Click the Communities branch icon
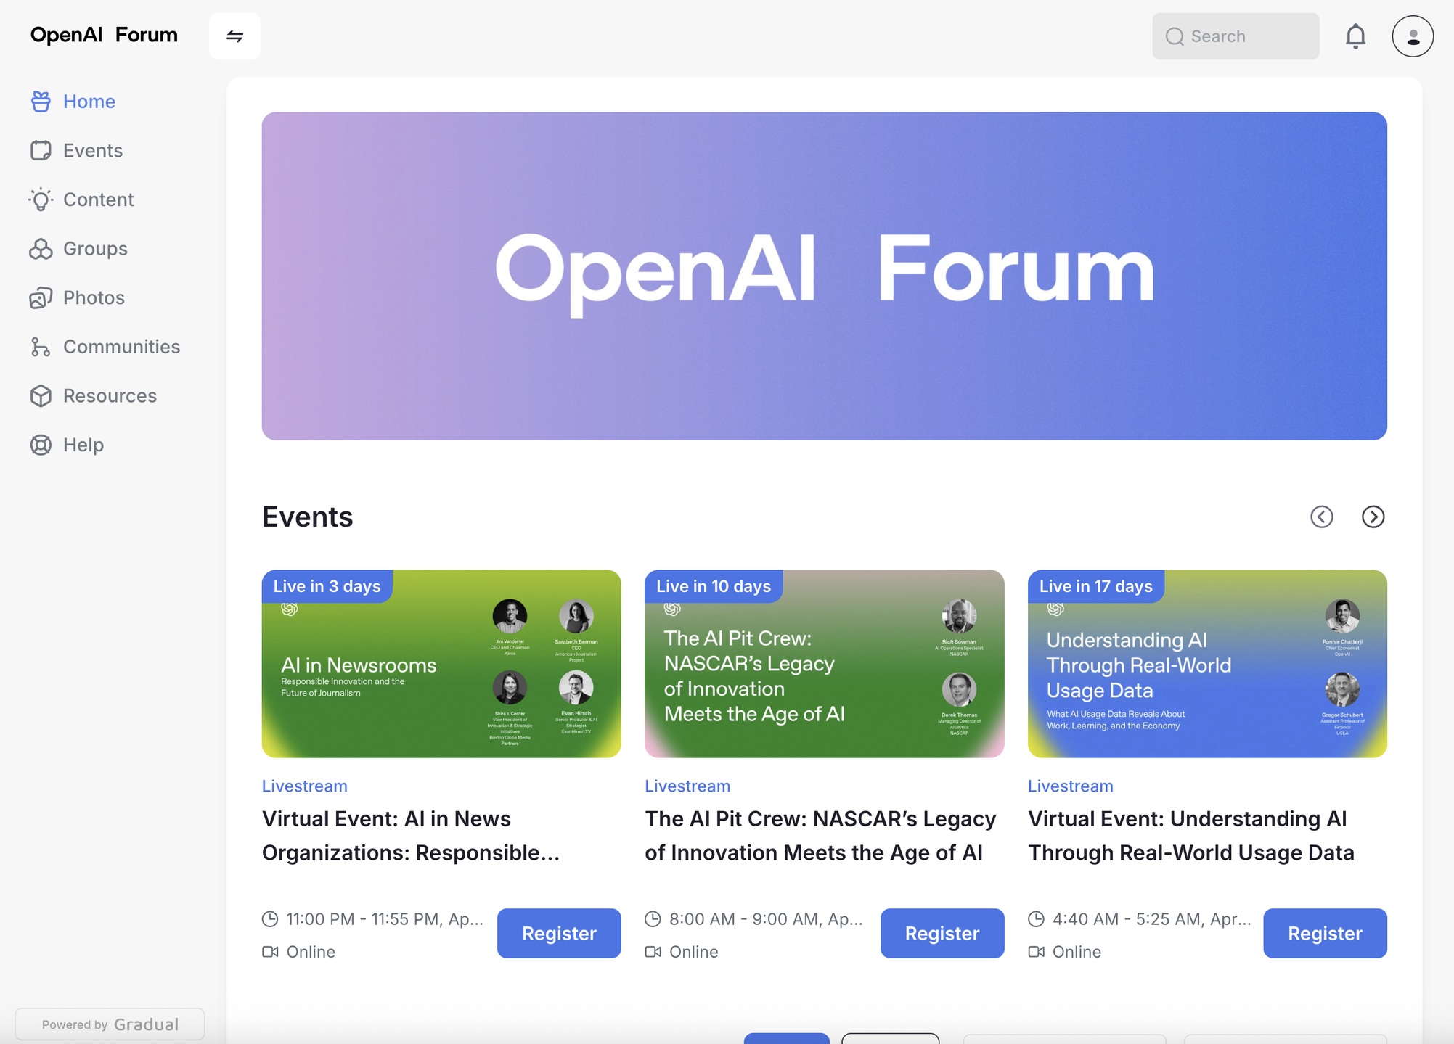This screenshot has height=1044, width=1454. 41,347
